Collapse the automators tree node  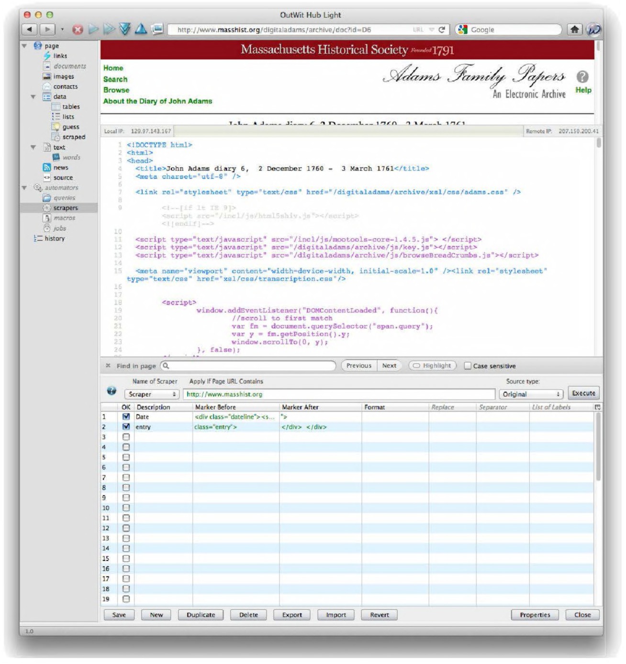click(x=24, y=188)
